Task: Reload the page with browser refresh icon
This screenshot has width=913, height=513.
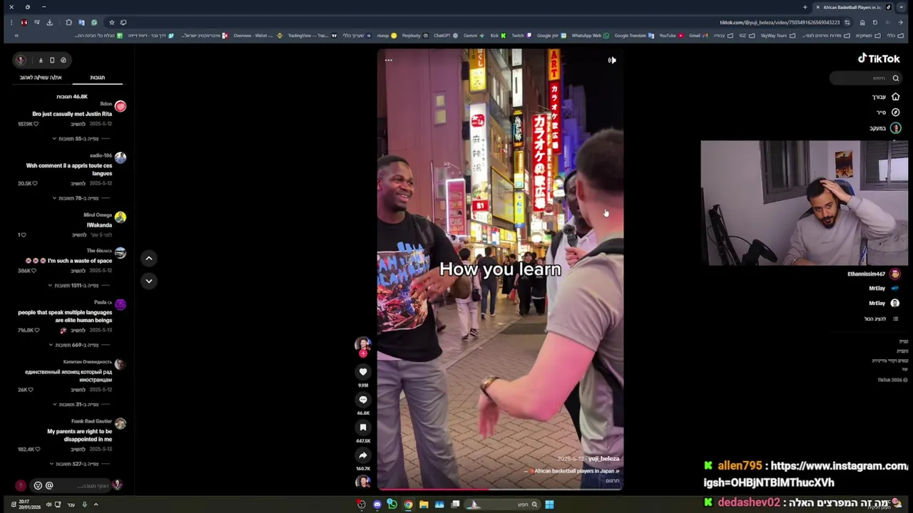Action: (x=875, y=22)
